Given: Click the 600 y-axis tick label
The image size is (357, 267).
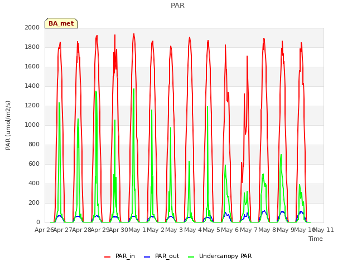Looking at the screenshot, I should [x=34, y=164].
